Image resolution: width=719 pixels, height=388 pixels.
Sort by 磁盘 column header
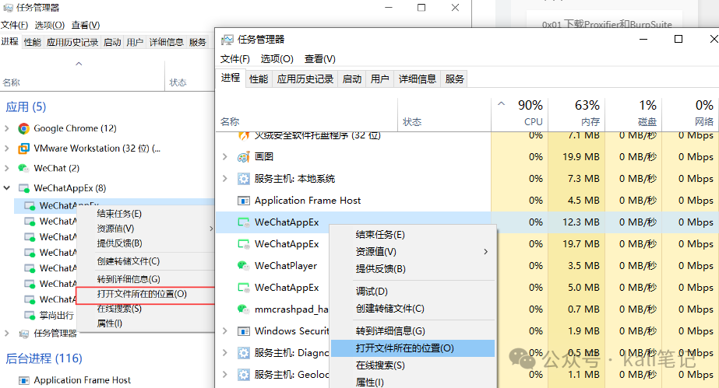click(633, 114)
